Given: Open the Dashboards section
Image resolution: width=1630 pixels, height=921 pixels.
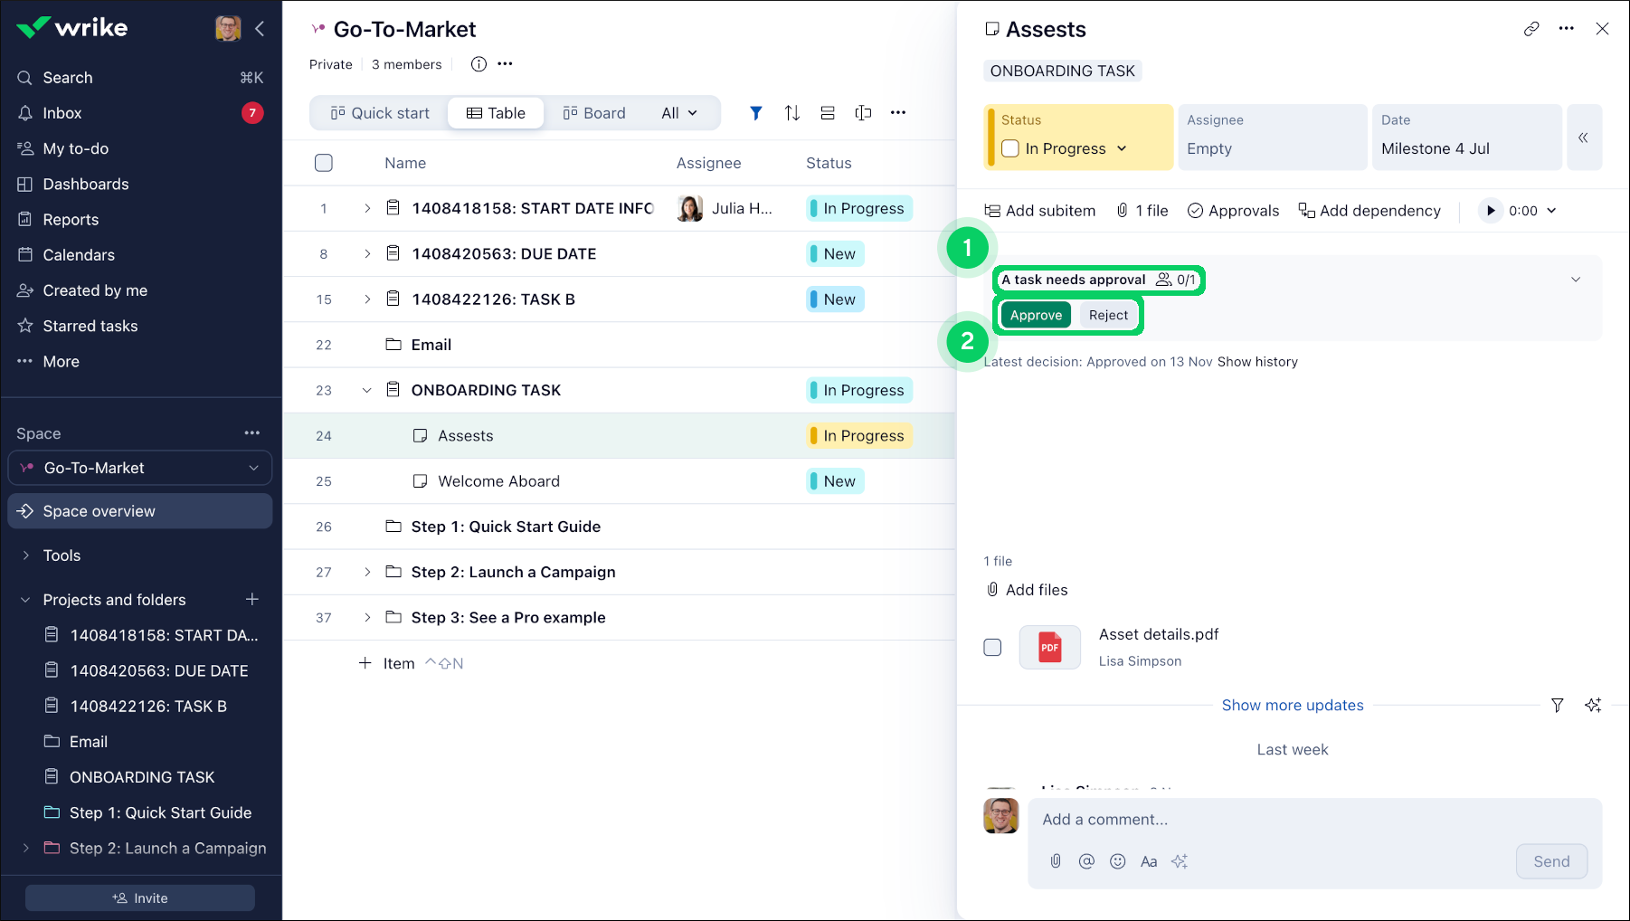Looking at the screenshot, I should pyautogui.click(x=85, y=184).
